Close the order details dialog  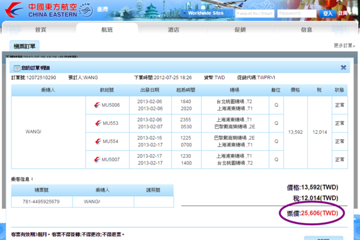click(x=343, y=68)
